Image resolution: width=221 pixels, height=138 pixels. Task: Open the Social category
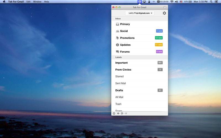(x=140, y=31)
